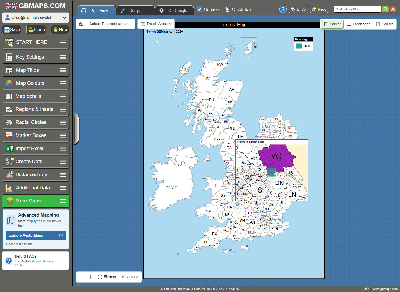Screen dimensions: 400x292
Task: Zoom in with the plus icon
Action: [90, 277]
